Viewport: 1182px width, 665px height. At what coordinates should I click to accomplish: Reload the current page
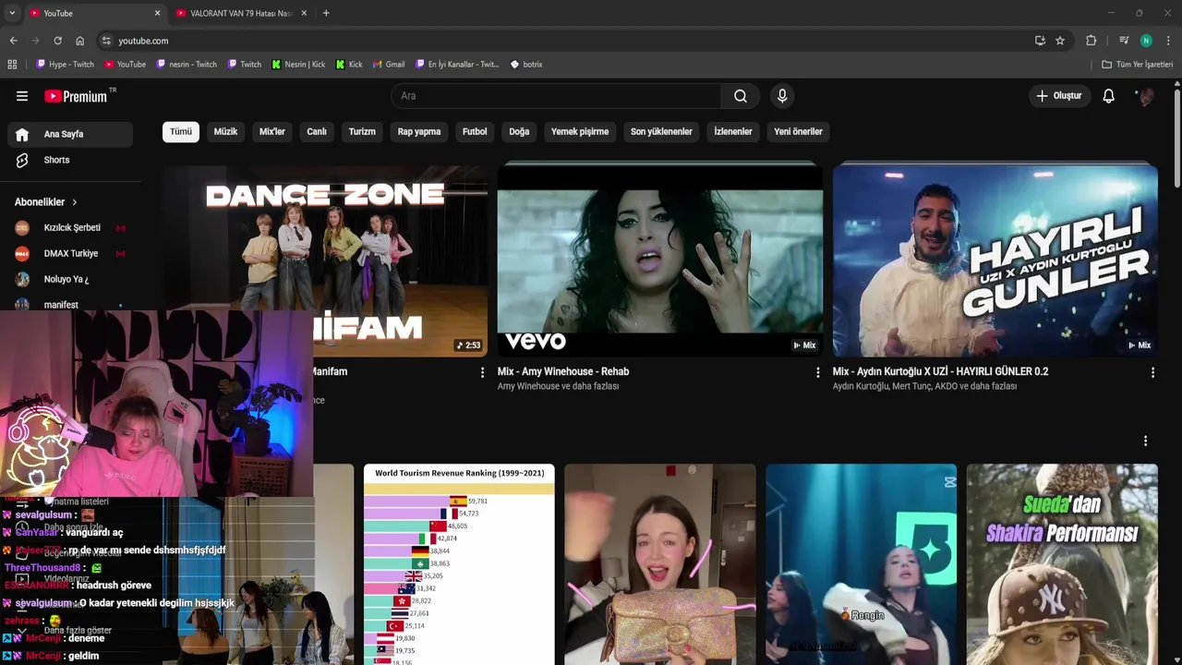click(57, 41)
